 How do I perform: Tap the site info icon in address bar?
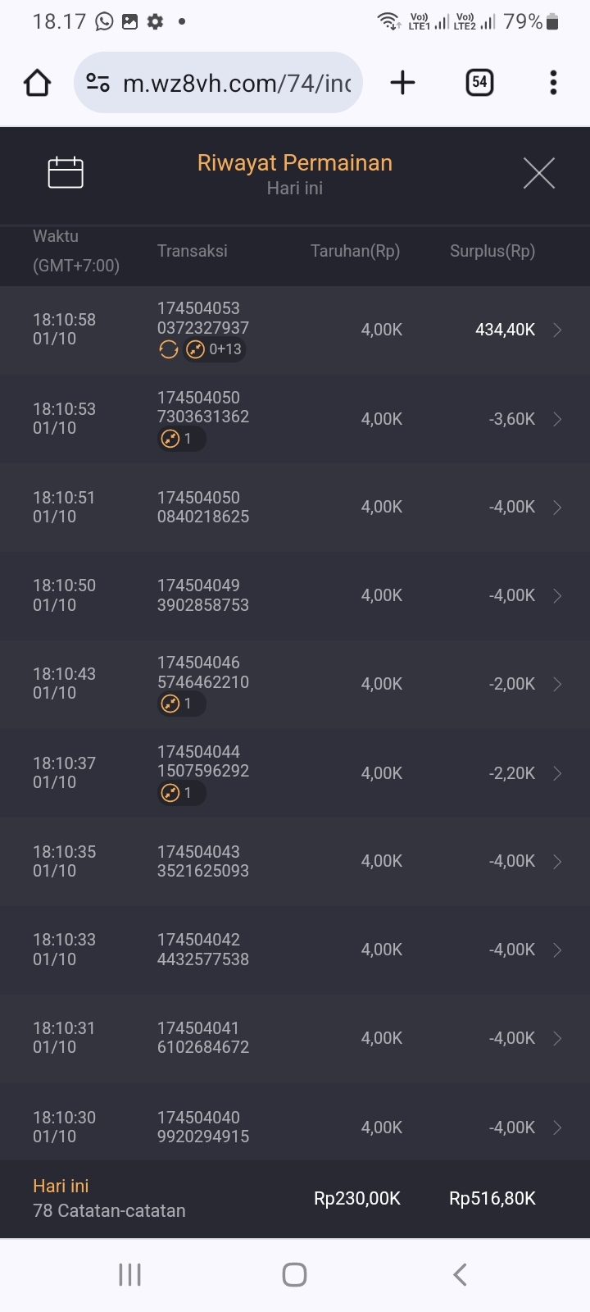click(x=98, y=83)
